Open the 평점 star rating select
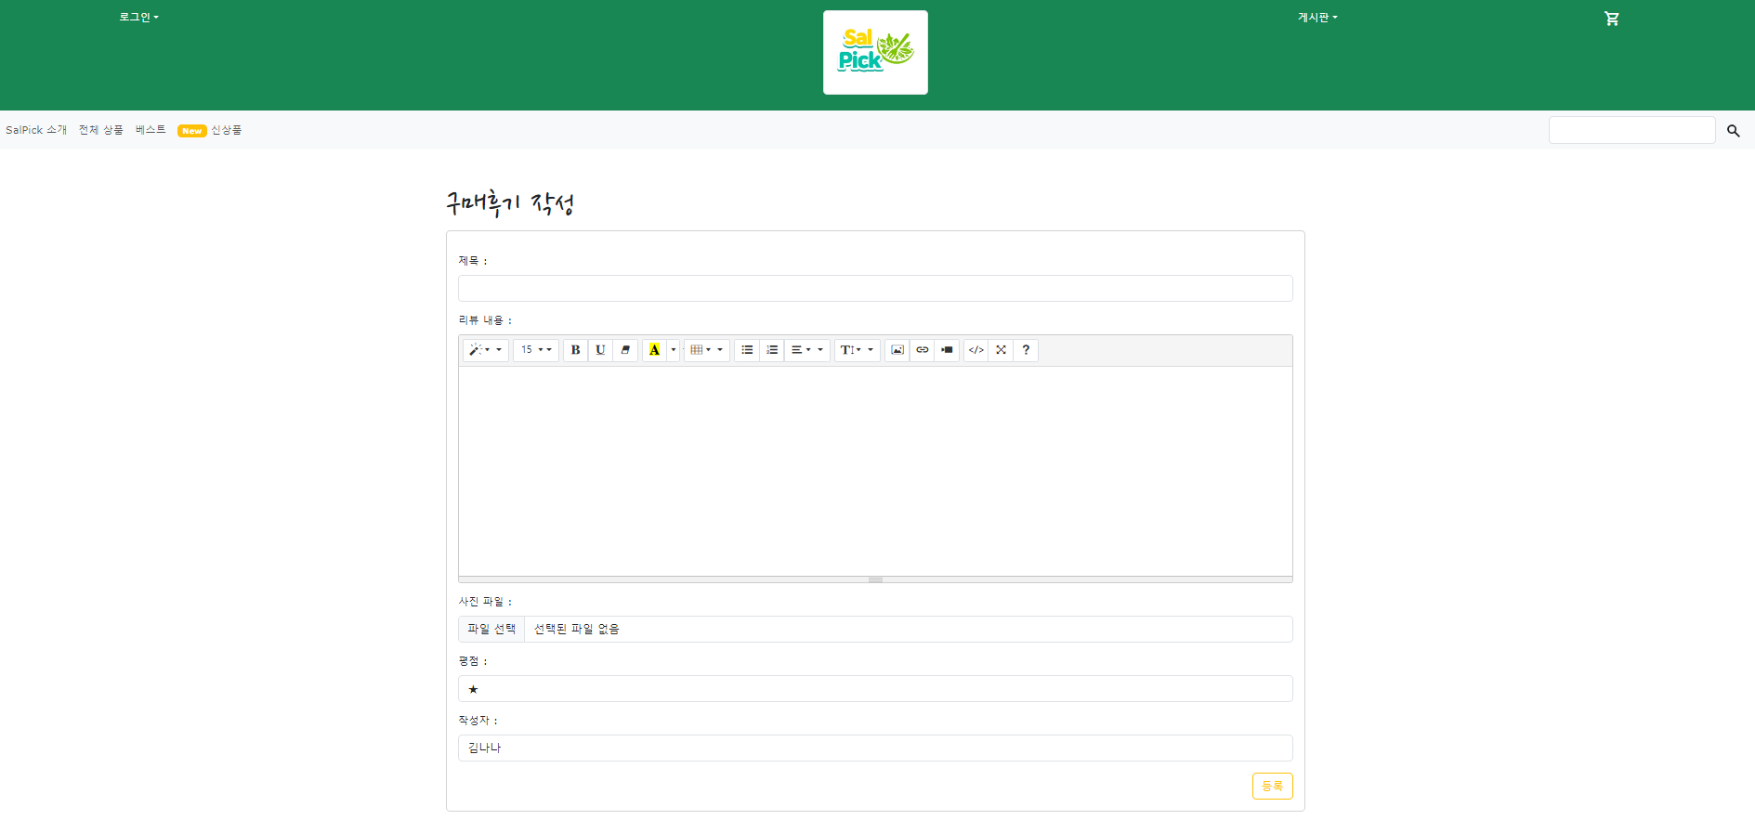Viewport: 1755px width, 820px height. 875,688
